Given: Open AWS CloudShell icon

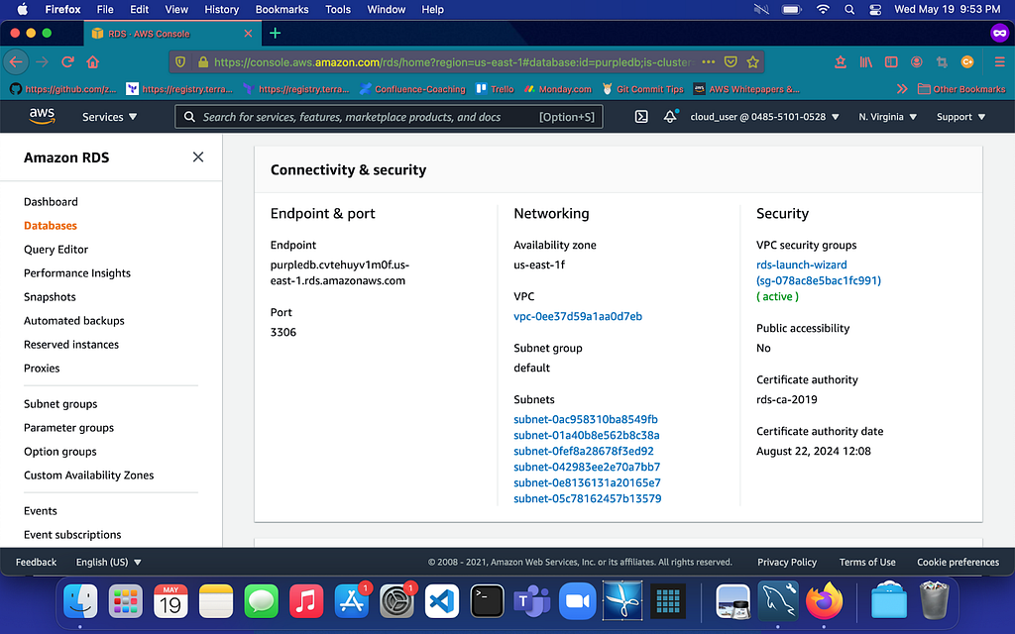Looking at the screenshot, I should coord(641,117).
